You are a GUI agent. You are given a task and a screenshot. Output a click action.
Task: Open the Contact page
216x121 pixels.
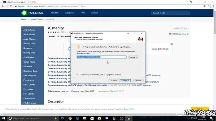pos(94,13)
